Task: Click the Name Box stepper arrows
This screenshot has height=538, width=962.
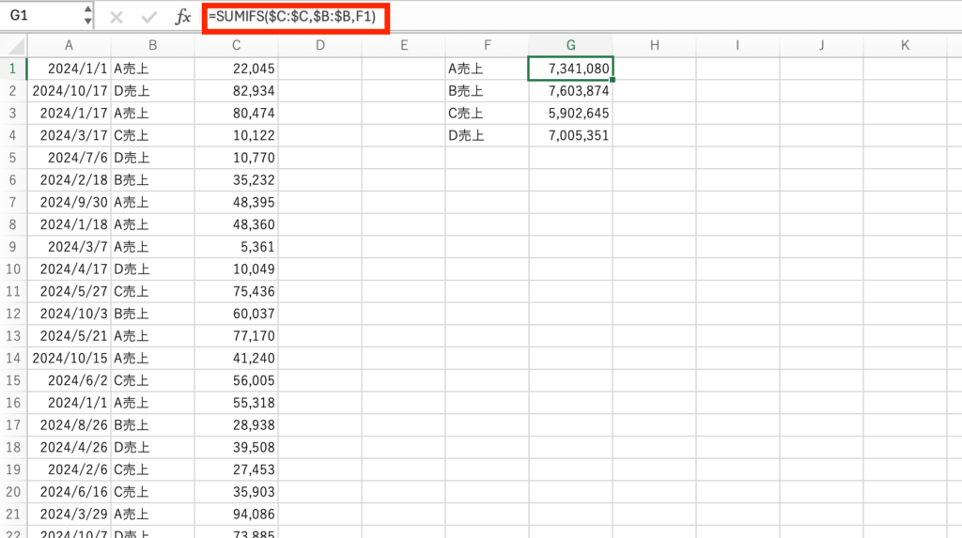Action: 87,15
